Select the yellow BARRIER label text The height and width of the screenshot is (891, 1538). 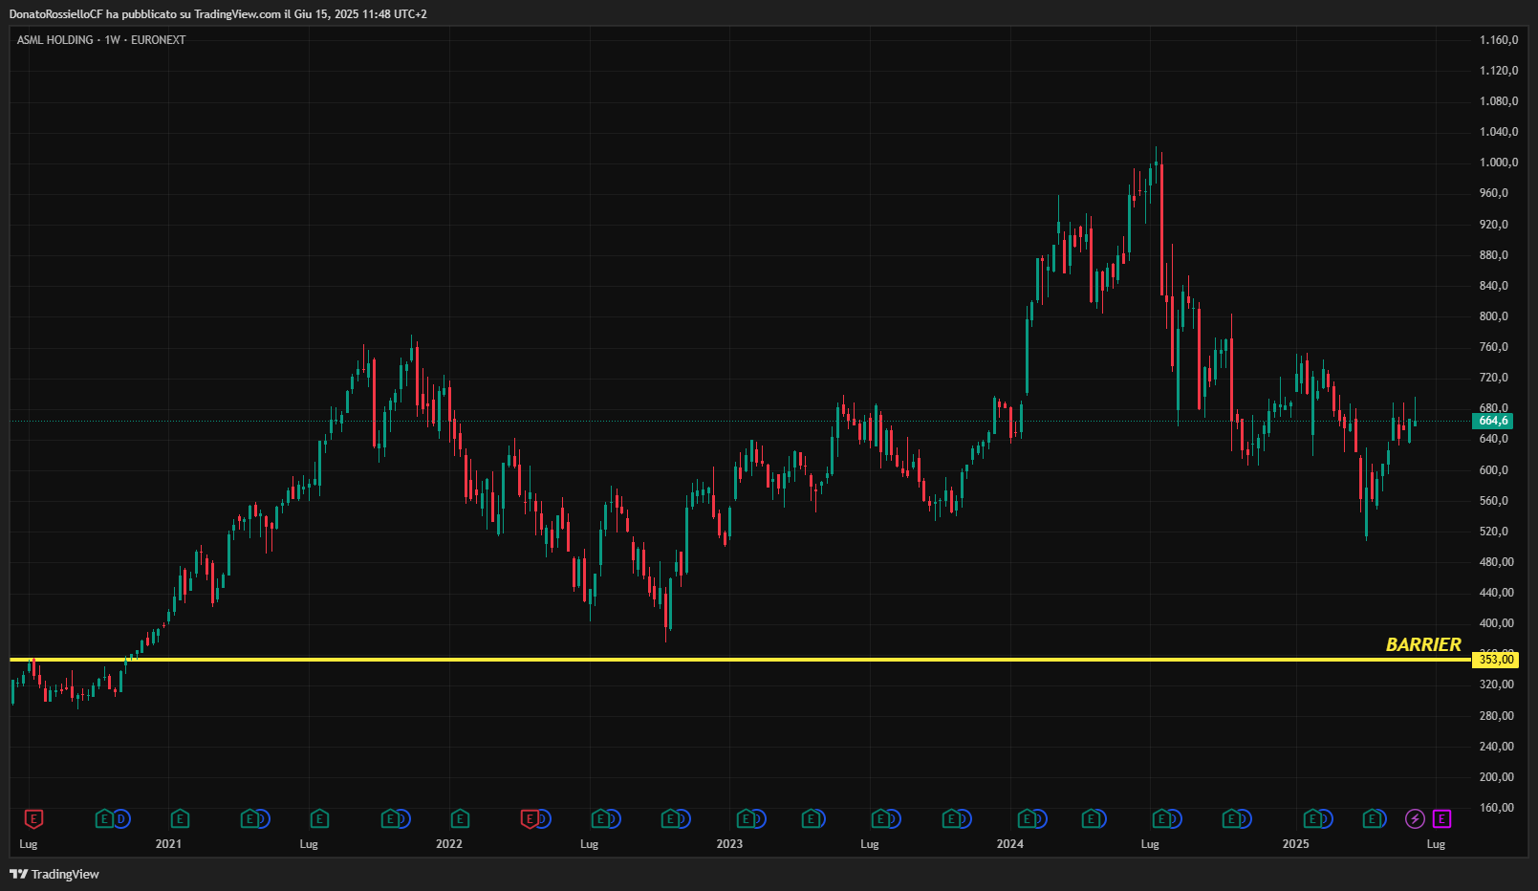coord(1423,644)
